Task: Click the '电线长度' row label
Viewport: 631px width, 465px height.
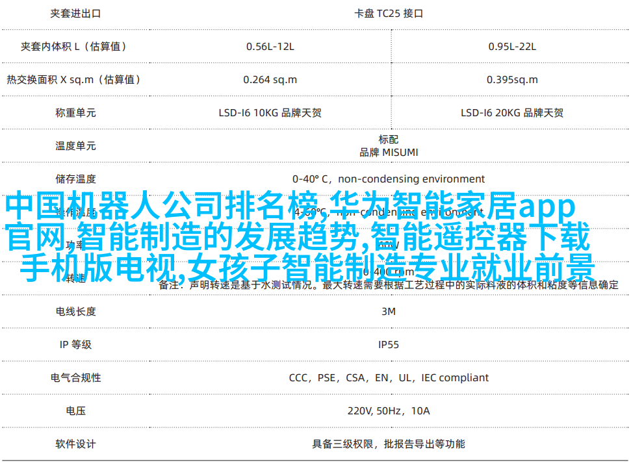Action: (x=75, y=311)
